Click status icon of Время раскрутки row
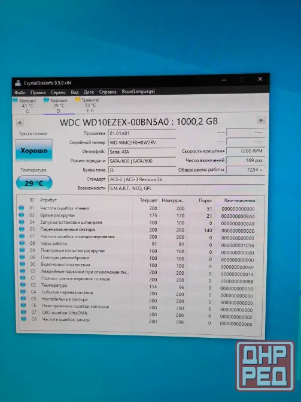 22,215
